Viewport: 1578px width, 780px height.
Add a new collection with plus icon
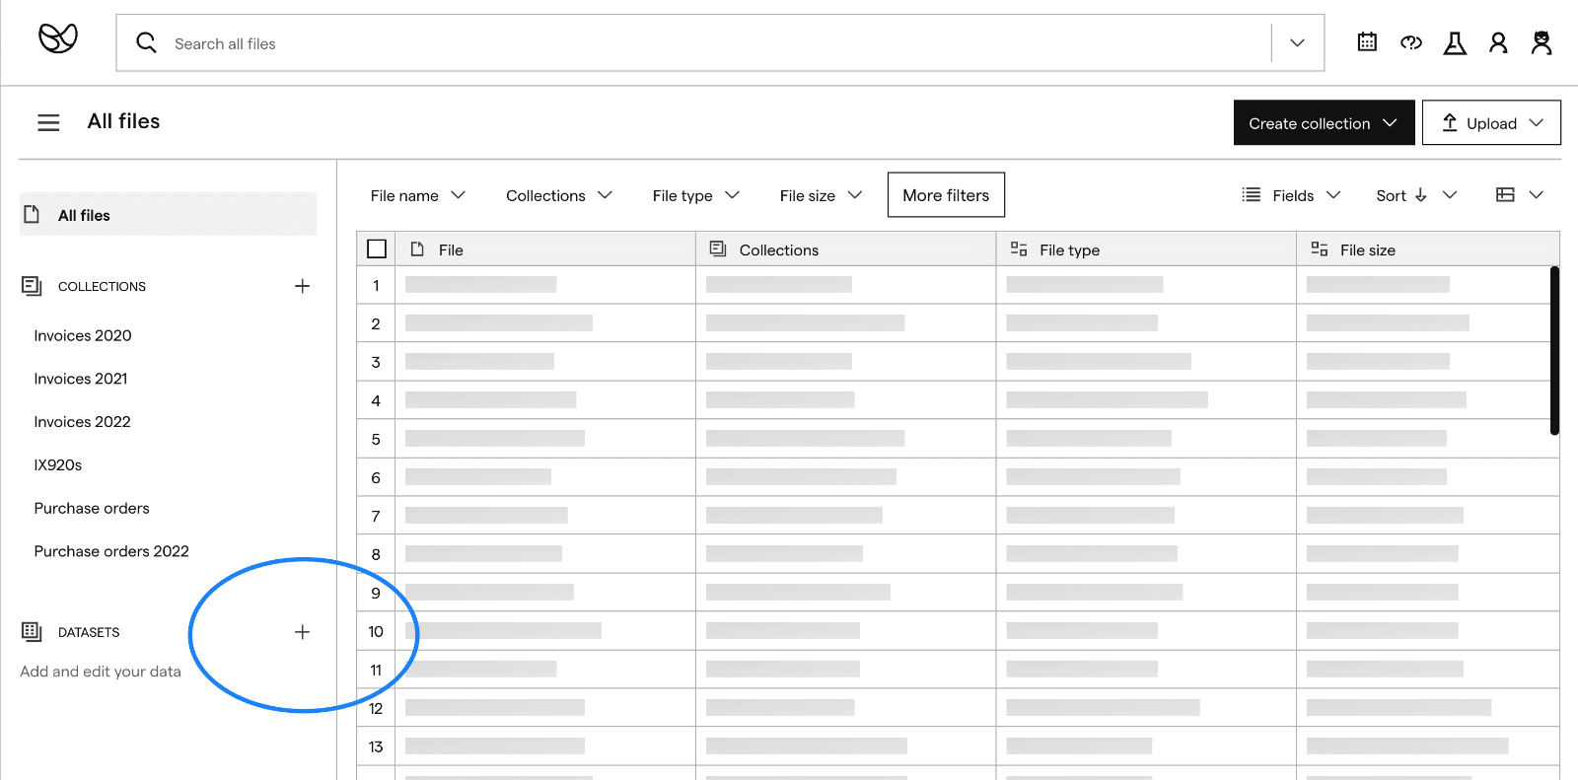pyautogui.click(x=303, y=286)
